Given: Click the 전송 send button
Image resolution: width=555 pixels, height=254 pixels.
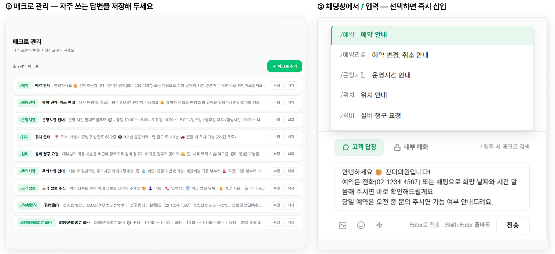Looking at the screenshot, I should (x=512, y=225).
